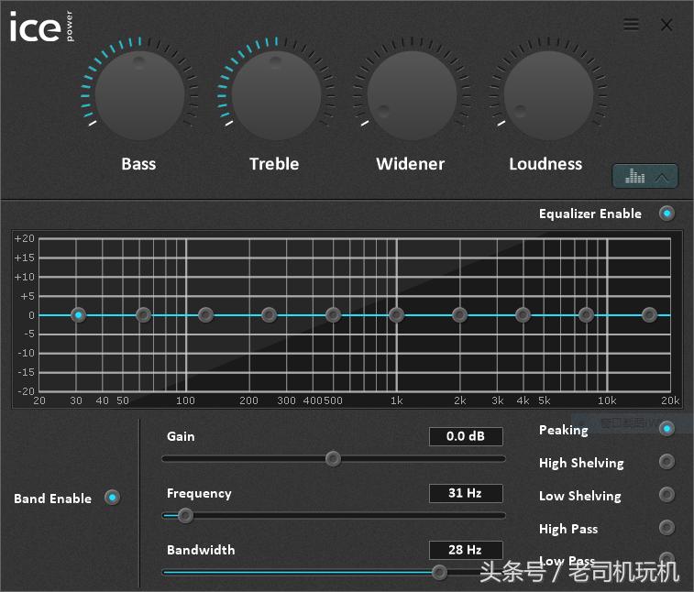Screen dimensions: 694x592
Task: Click the Frequency slider handle
Action: coord(185,515)
